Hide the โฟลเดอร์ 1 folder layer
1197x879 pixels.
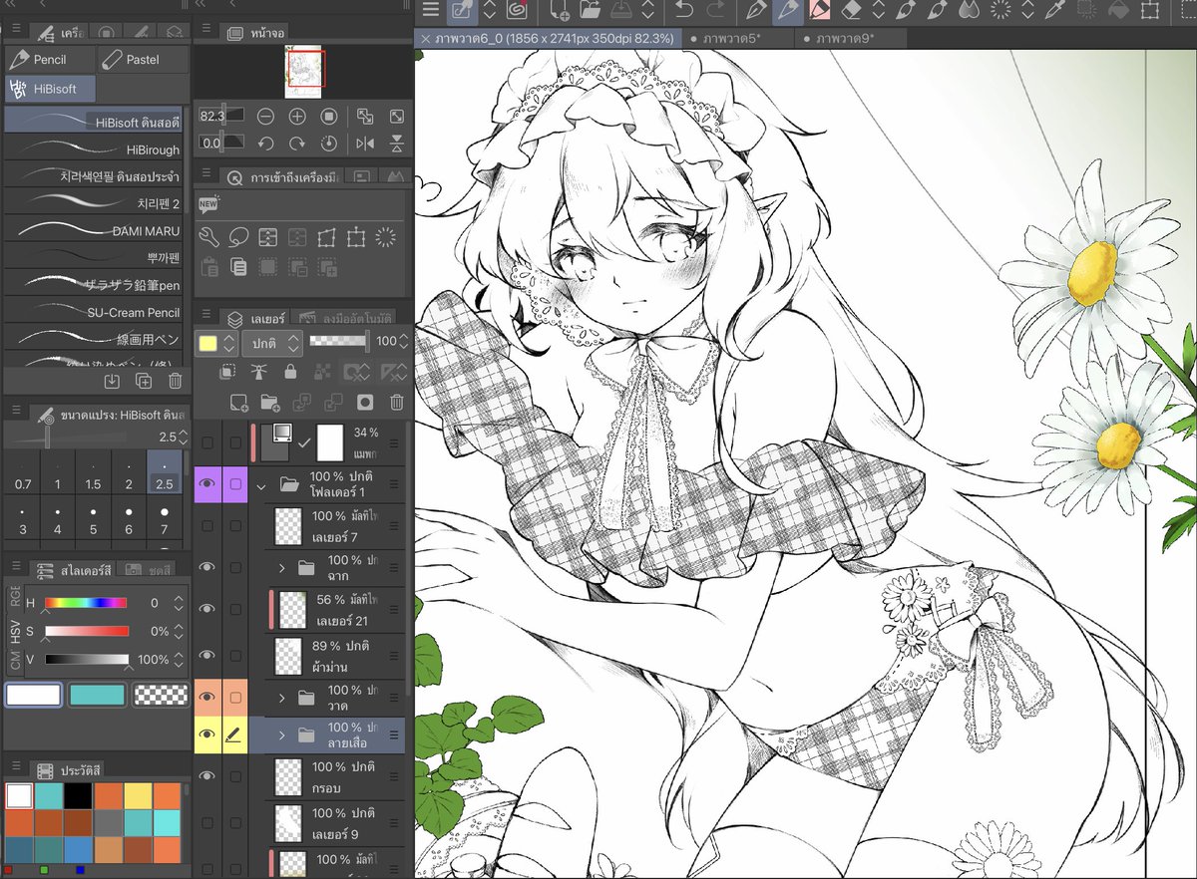[x=206, y=484]
